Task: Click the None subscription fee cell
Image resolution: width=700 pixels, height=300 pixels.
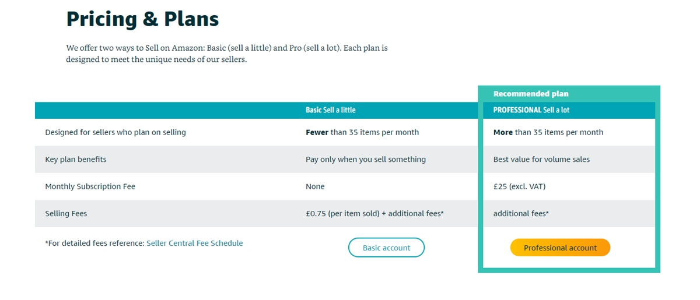Action: click(x=315, y=186)
